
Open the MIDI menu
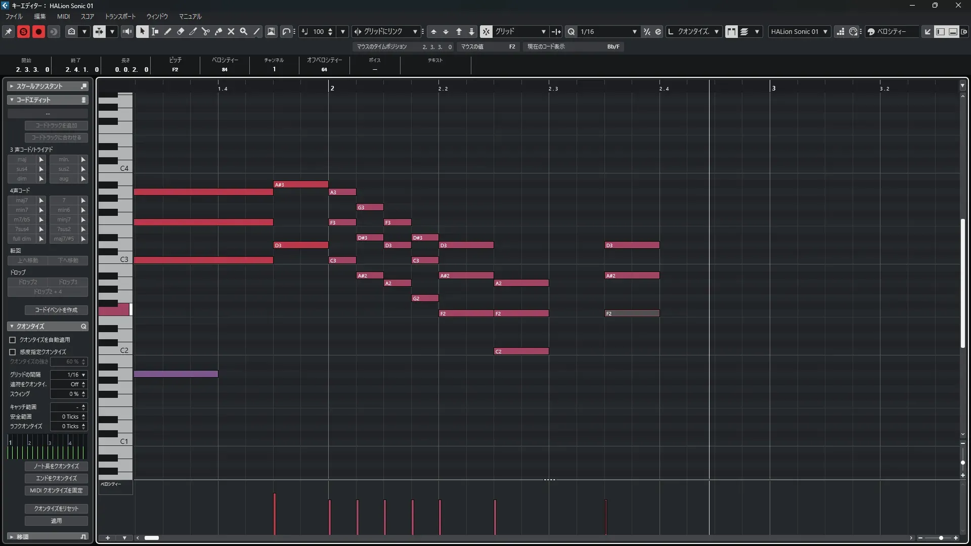tap(63, 16)
